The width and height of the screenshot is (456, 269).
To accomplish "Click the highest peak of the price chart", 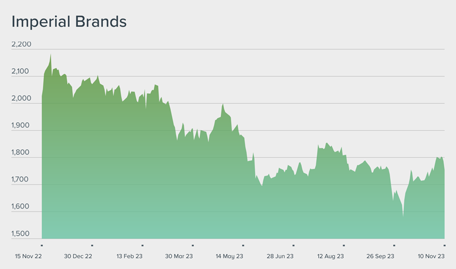I will pyautogui.click(x=51, y=55).
